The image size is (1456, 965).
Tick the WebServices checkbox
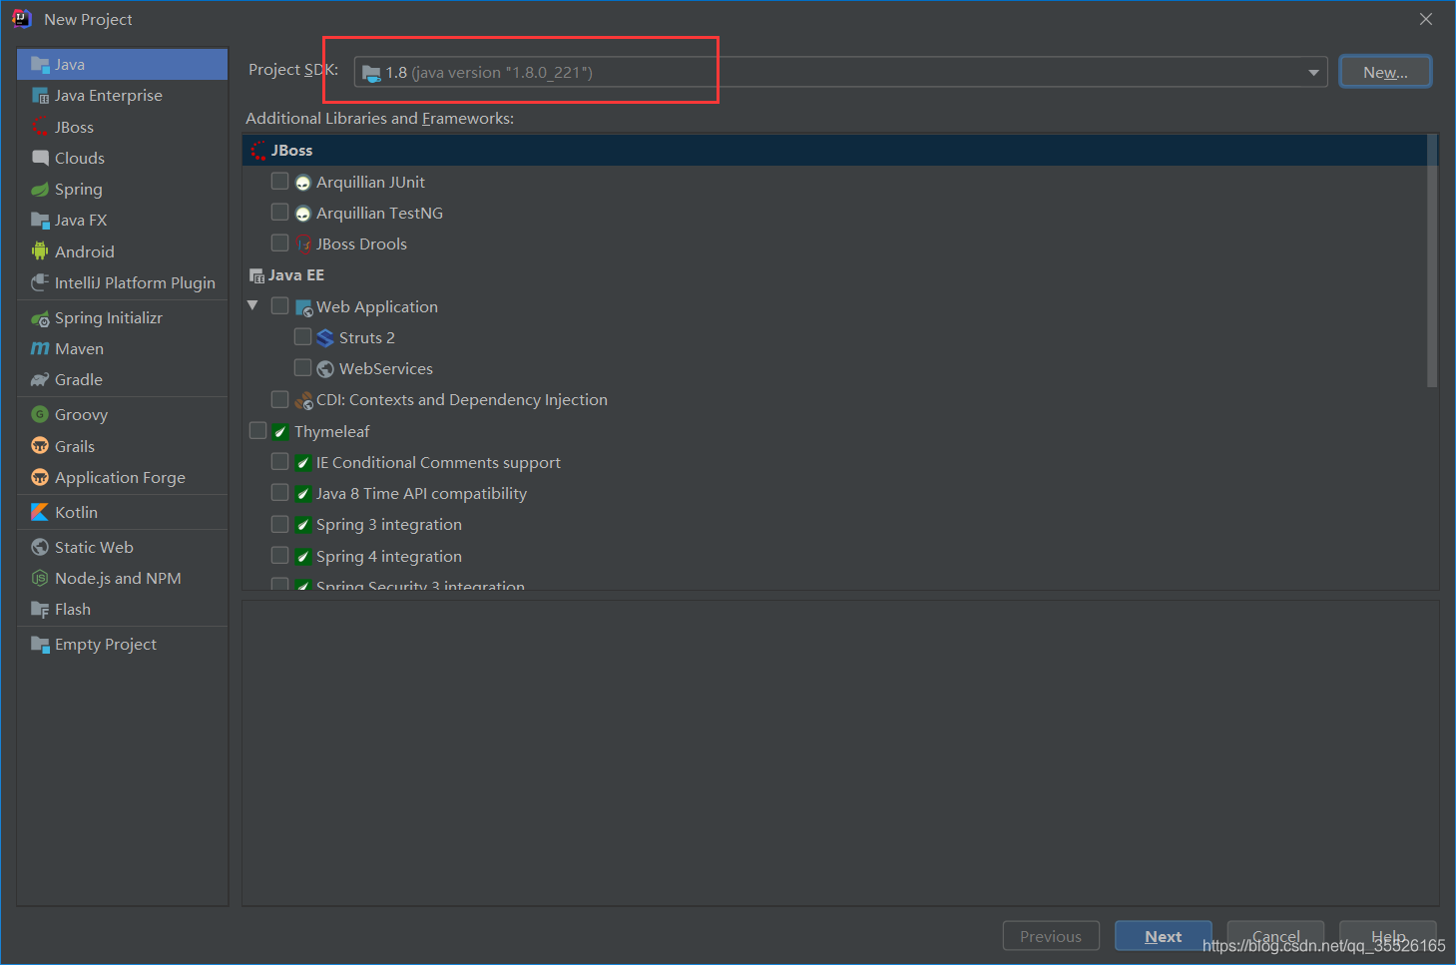click(x=302, y=368)
